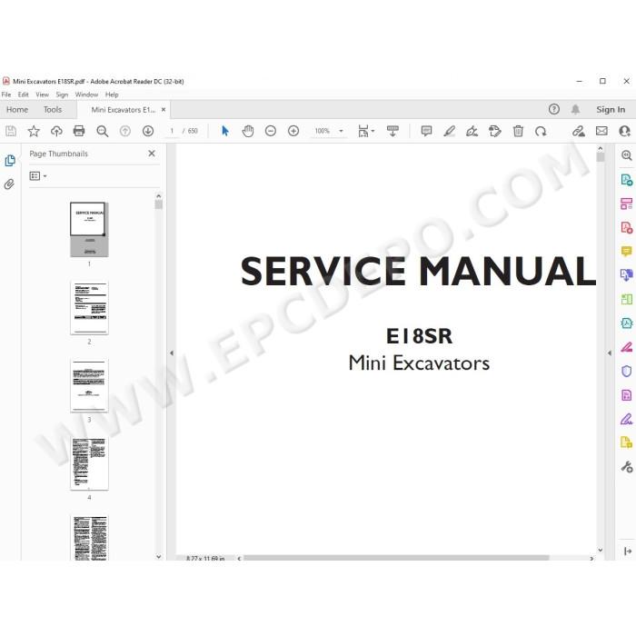This screenshot has width=636, height=636.
Task: Delete with the trash icon
Action: [x=518, y=131]
